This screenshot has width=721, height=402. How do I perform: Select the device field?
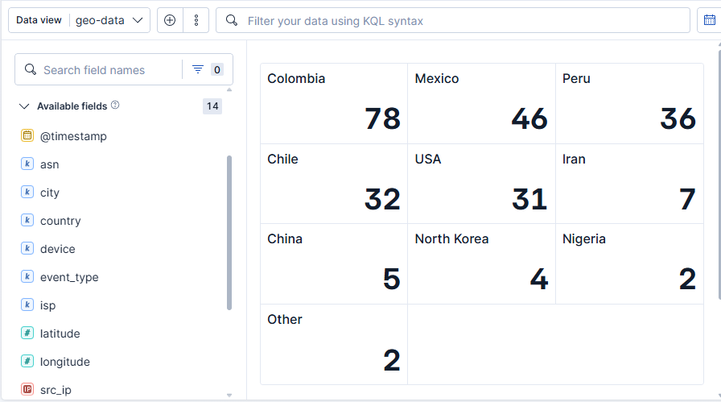click(57, 249)
